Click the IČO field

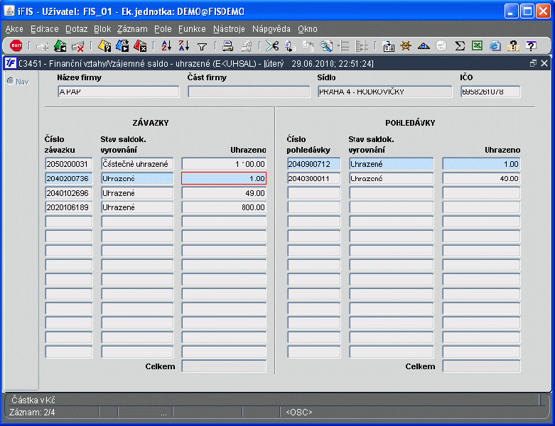click(490, 92)
